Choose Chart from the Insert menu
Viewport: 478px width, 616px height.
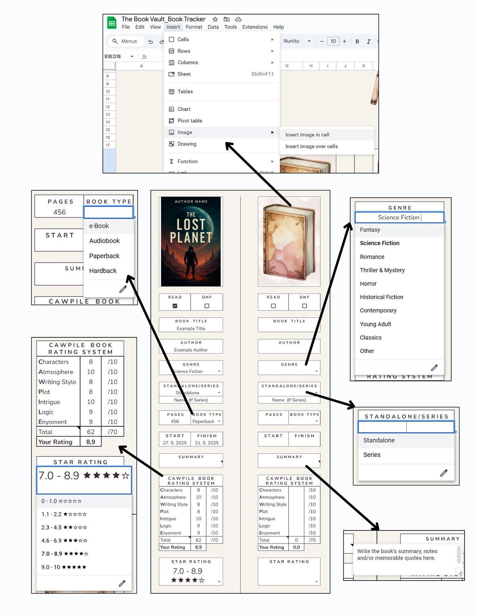(x=222, y=109)
